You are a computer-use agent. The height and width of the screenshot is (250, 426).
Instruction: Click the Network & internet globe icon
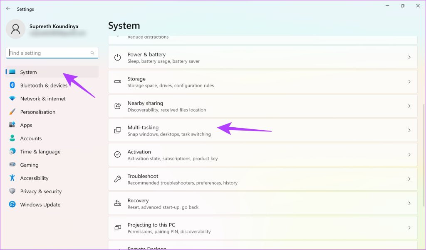pos(12,99)
